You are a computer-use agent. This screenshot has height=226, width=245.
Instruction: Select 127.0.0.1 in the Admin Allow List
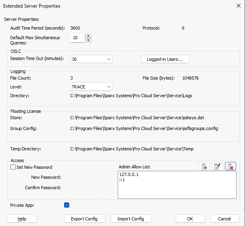coord(129,175)
